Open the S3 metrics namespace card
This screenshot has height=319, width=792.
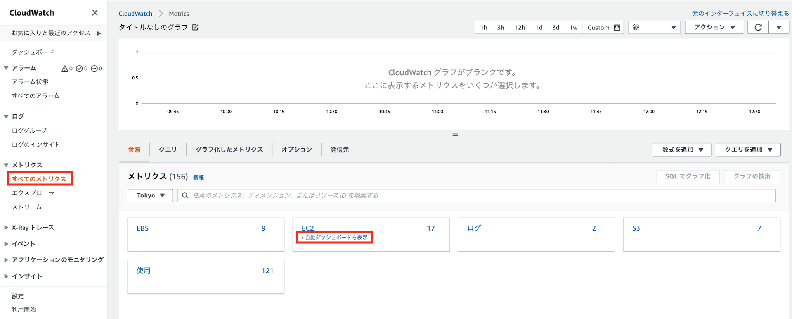click(702, 235)
